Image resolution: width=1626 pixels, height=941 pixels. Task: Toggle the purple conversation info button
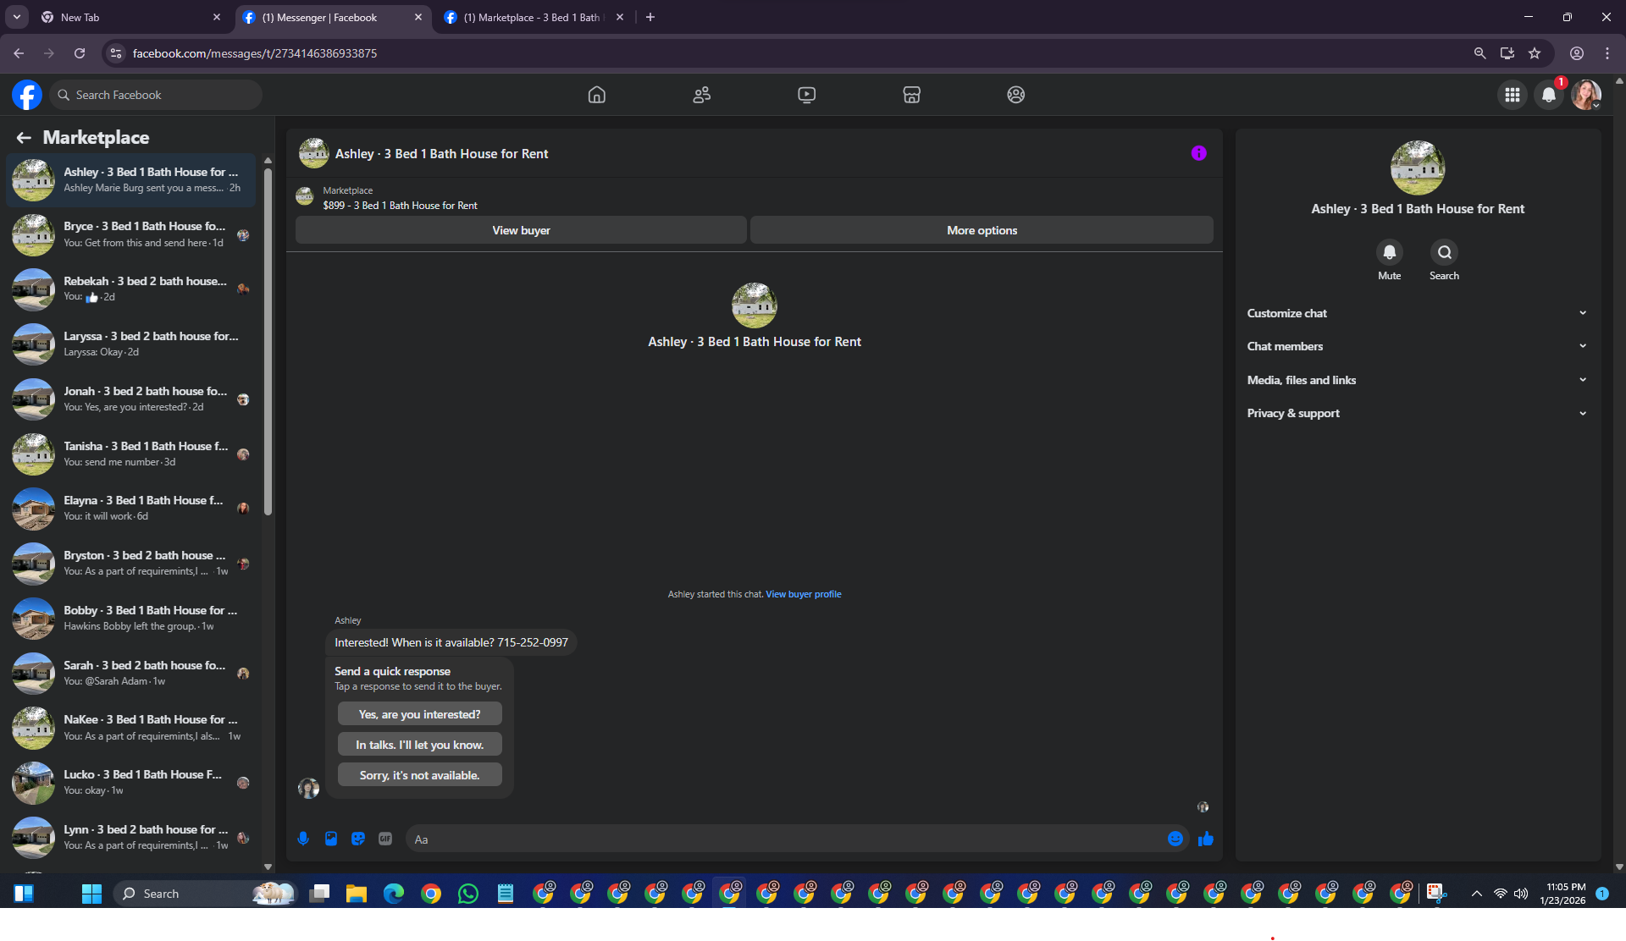(x=1198, y=153)
